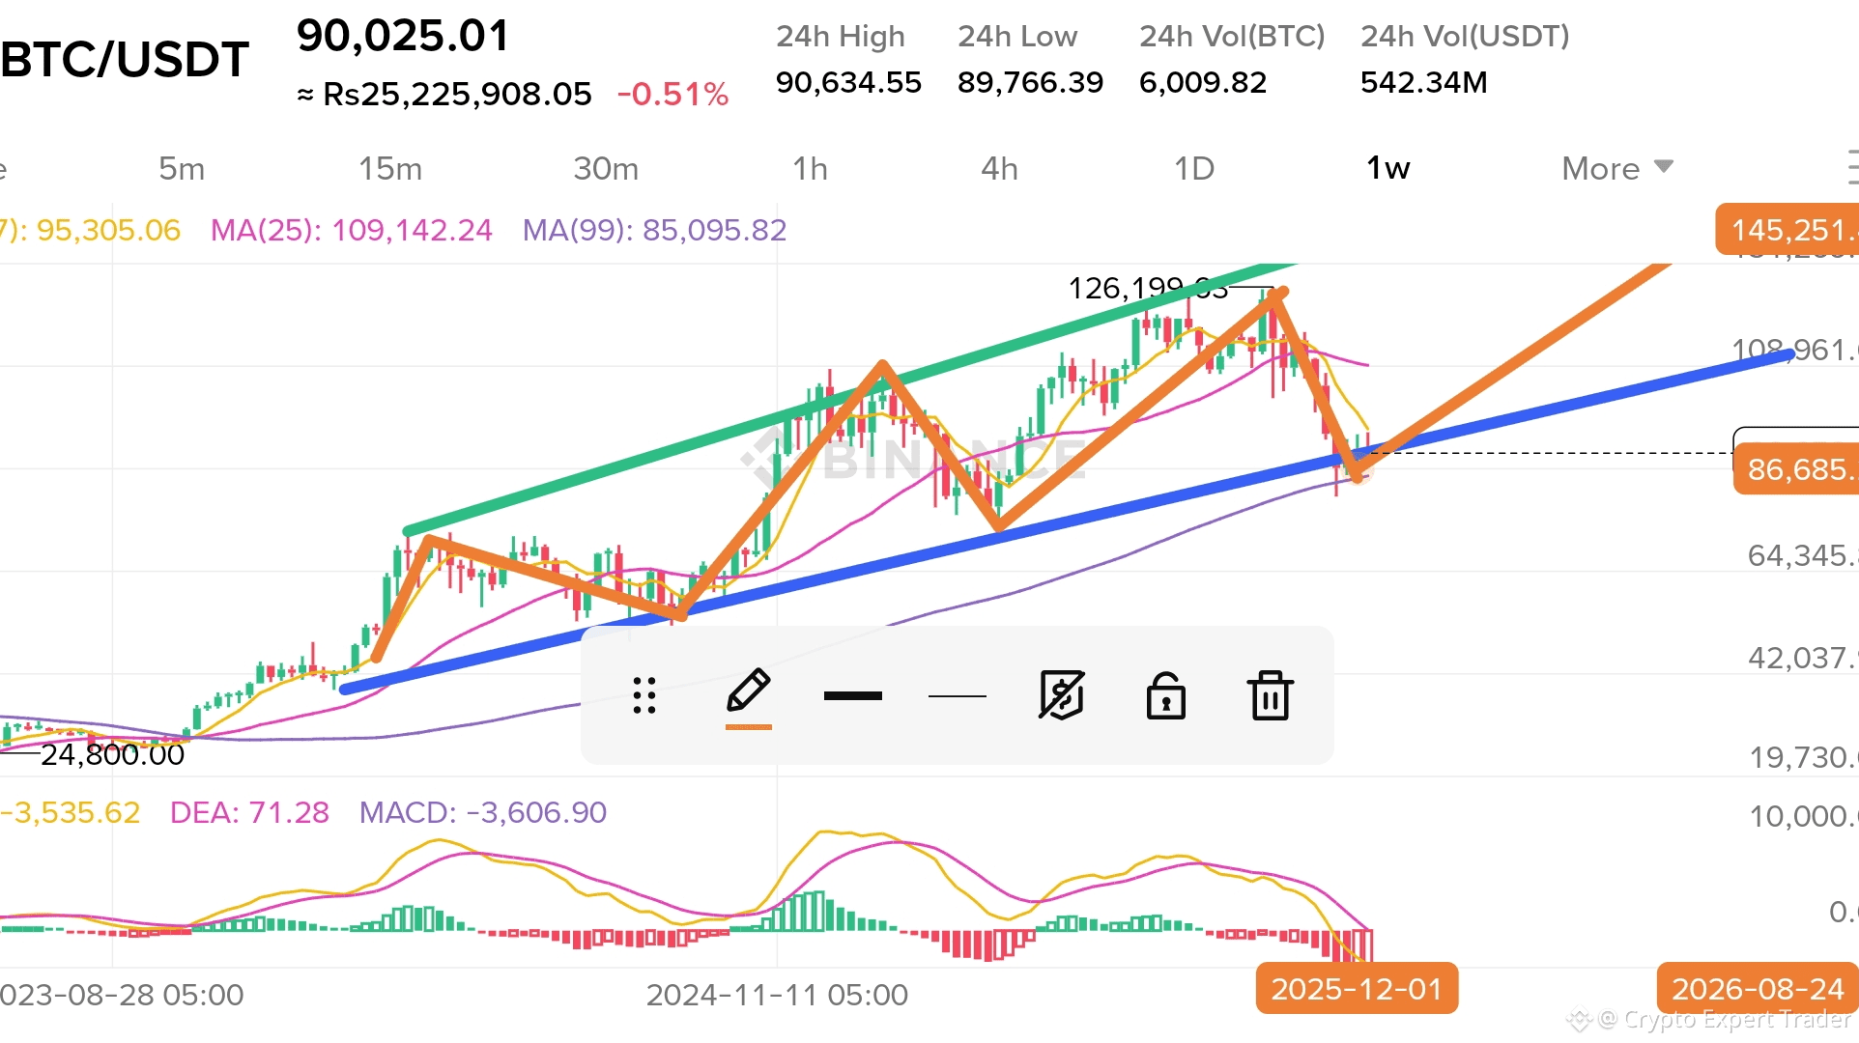Select thin line style option
Viewport: 1859px width, 1043px height.
coord(957,695)
